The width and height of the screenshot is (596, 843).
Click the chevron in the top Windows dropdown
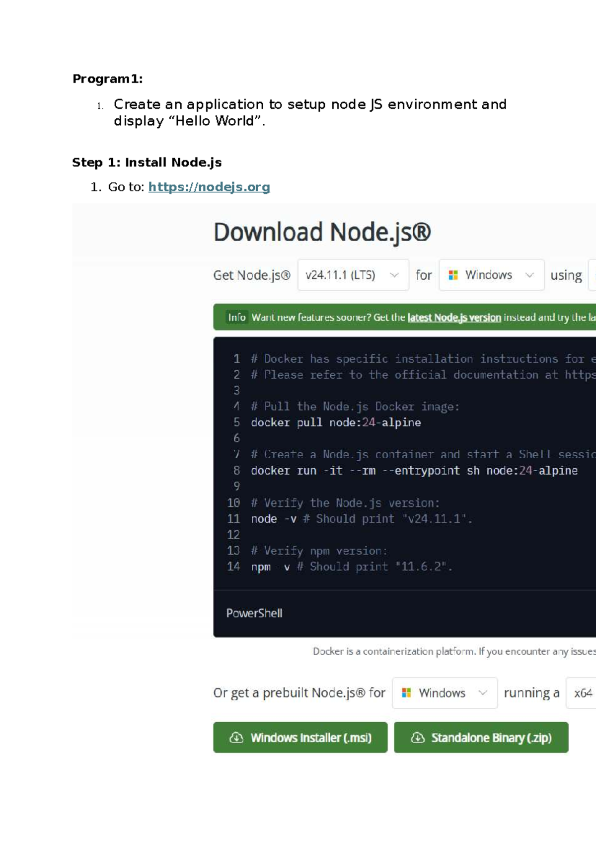click(529, 275)
